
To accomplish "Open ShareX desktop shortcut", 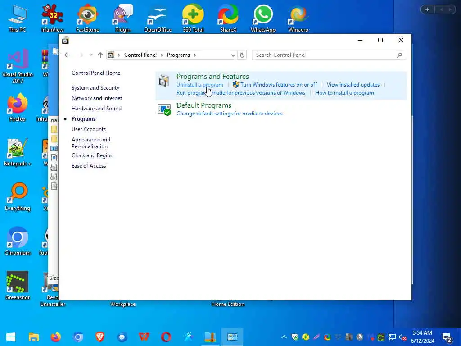I will (228, 18).
